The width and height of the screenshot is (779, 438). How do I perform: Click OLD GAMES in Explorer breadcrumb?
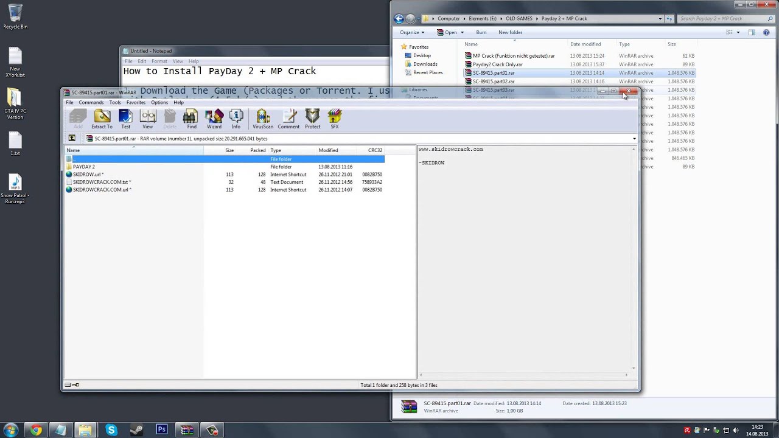(x=519, y=19)
